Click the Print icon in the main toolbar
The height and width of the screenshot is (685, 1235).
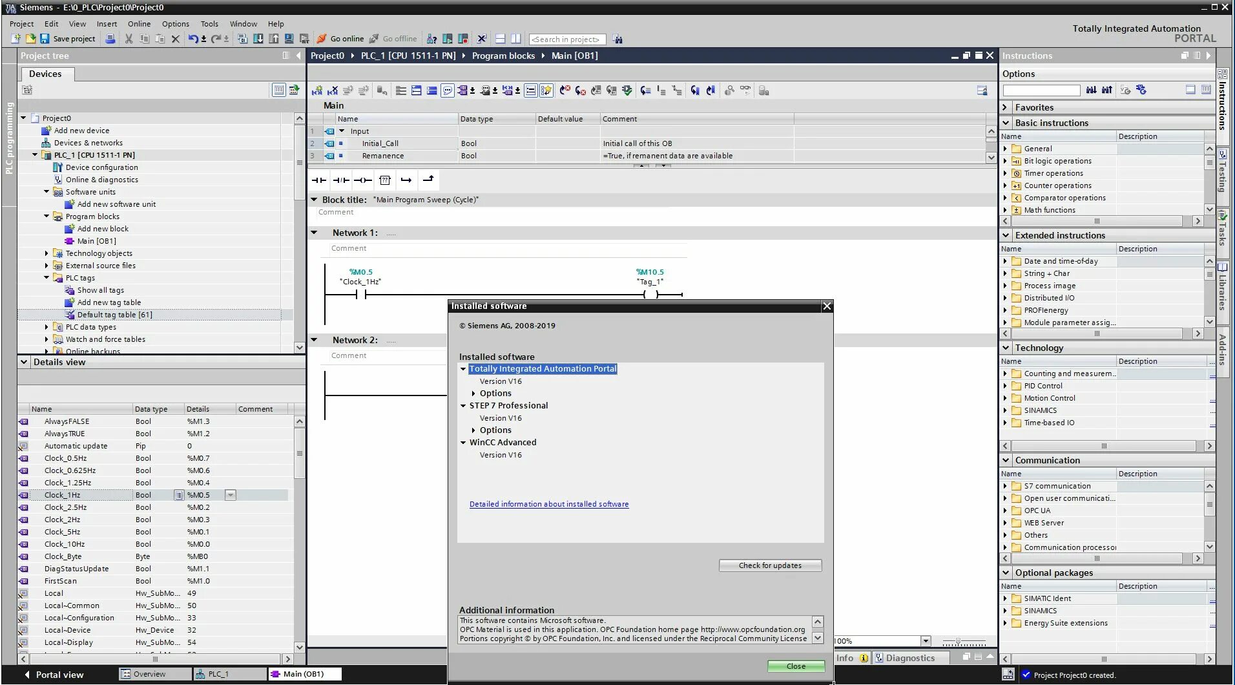(110, 39)
